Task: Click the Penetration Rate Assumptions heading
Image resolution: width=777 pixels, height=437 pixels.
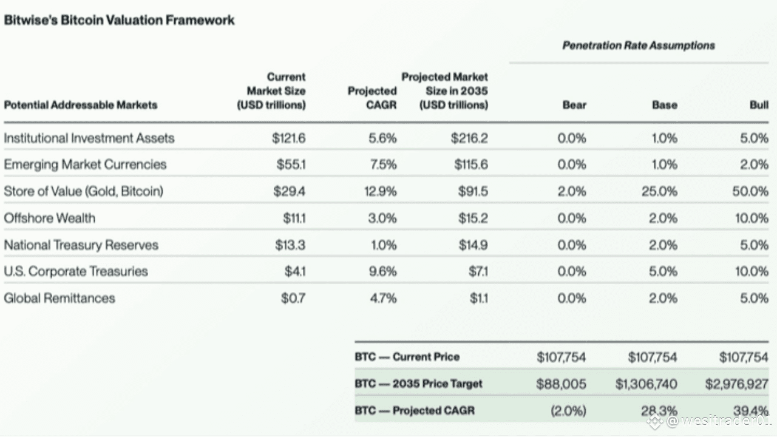Action: click(x=639, y=46)
